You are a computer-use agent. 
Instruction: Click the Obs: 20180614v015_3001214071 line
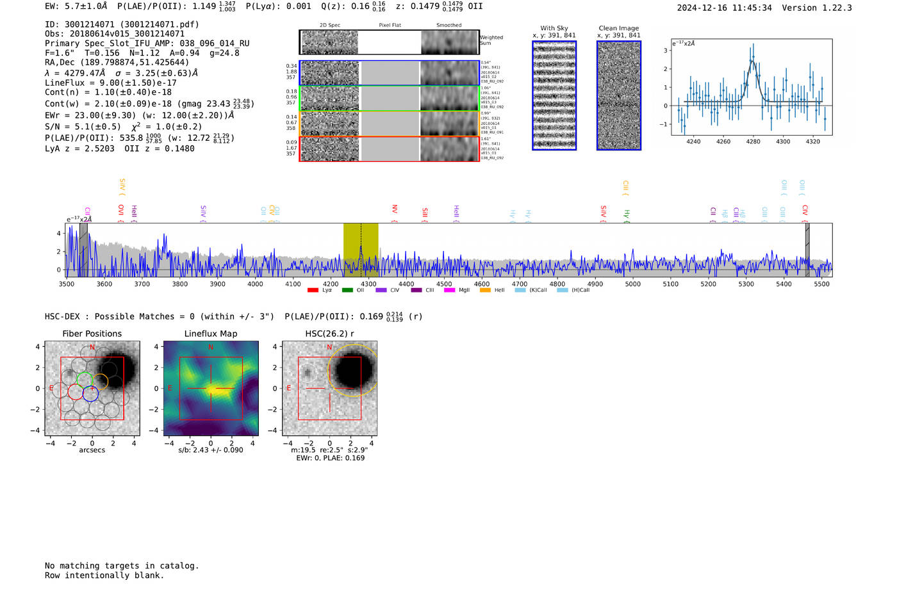click(x=115, y=34)
